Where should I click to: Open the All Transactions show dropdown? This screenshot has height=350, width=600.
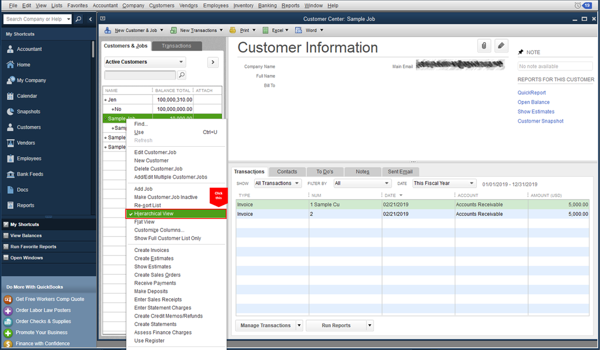click(277, 183)
